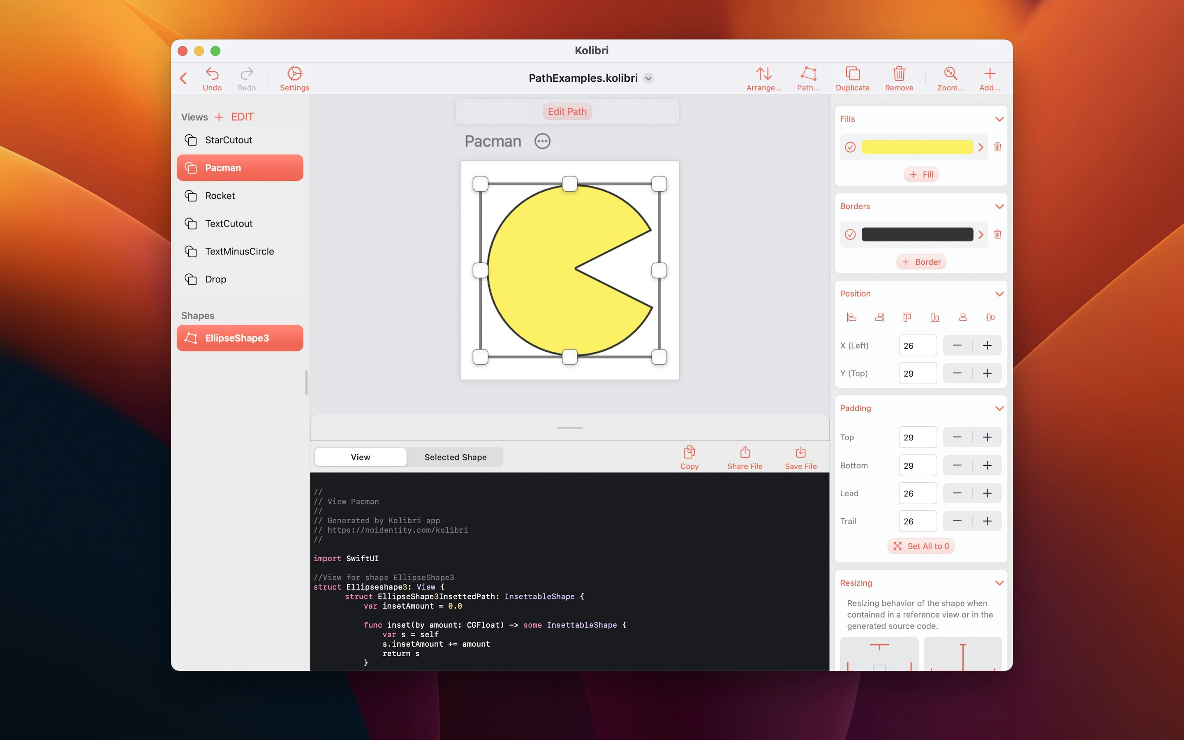1184x740 pixels.
Task: Click the Edit Path button
Action: (567, 111)
